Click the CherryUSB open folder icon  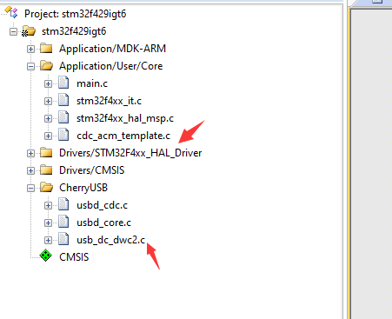click(46, 188)
